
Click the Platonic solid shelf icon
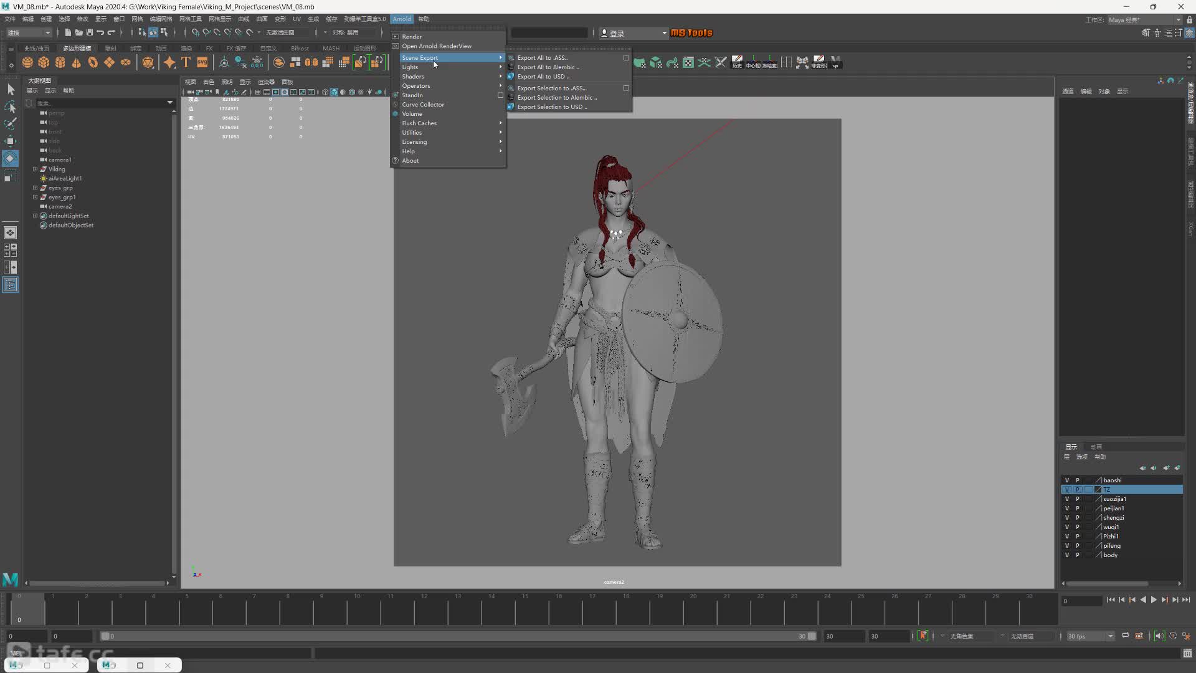148,62
